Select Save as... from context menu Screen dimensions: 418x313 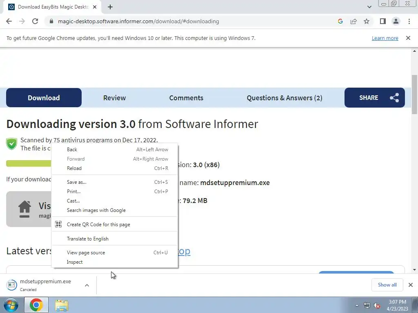coord(115,182)
